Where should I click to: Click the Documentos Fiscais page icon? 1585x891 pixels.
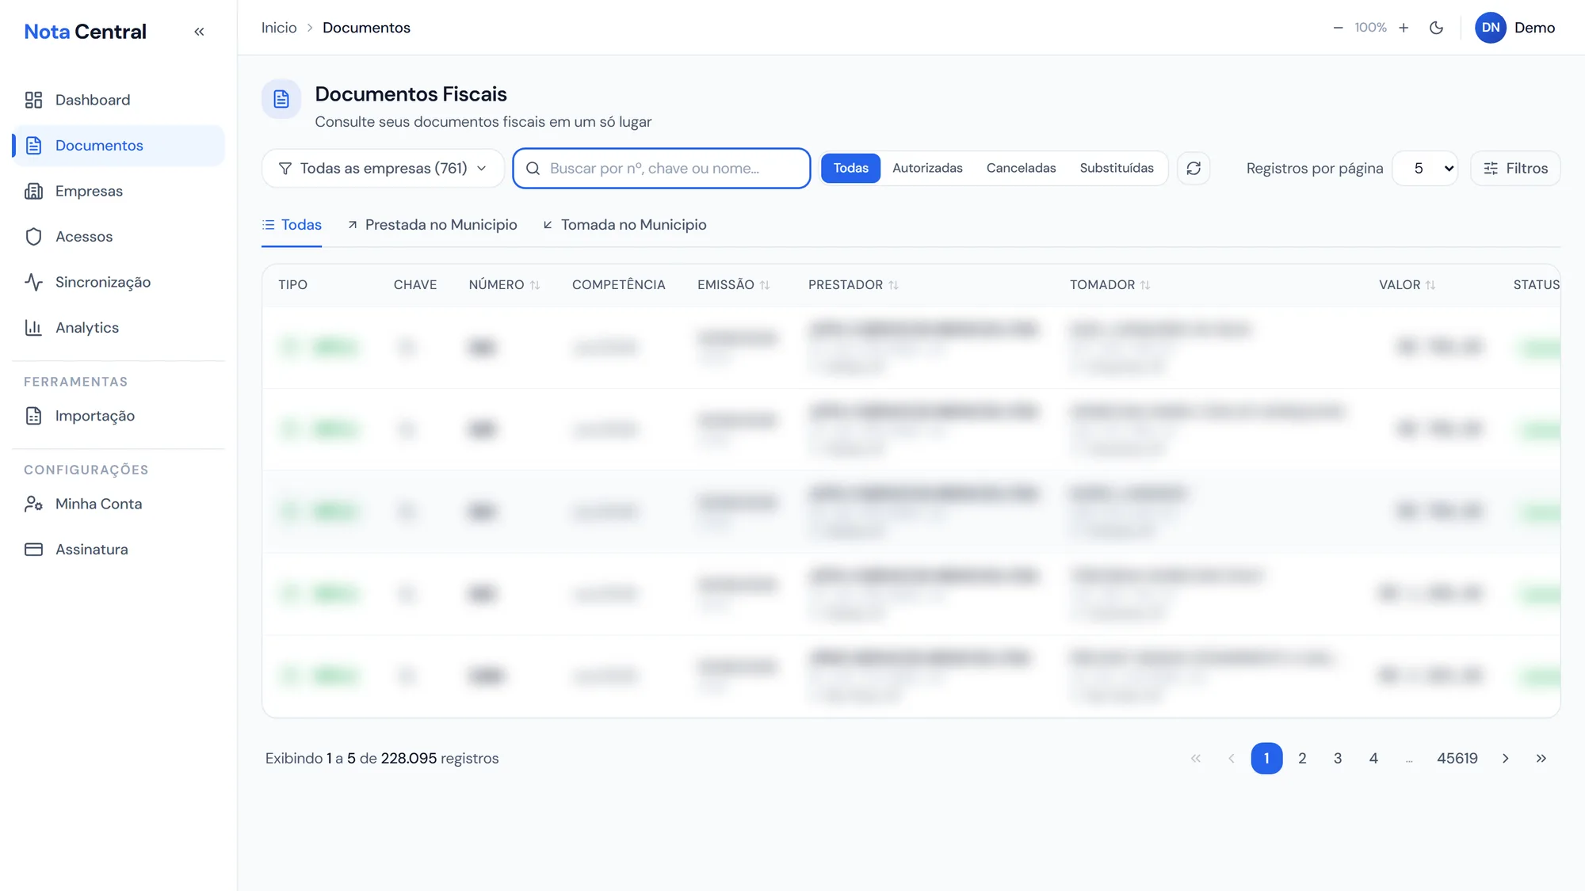281,99
